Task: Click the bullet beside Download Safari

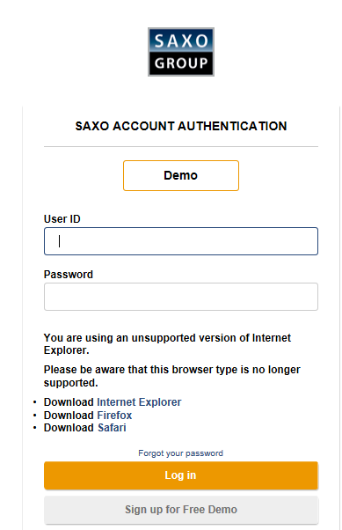Action: [x=35, y=428]
